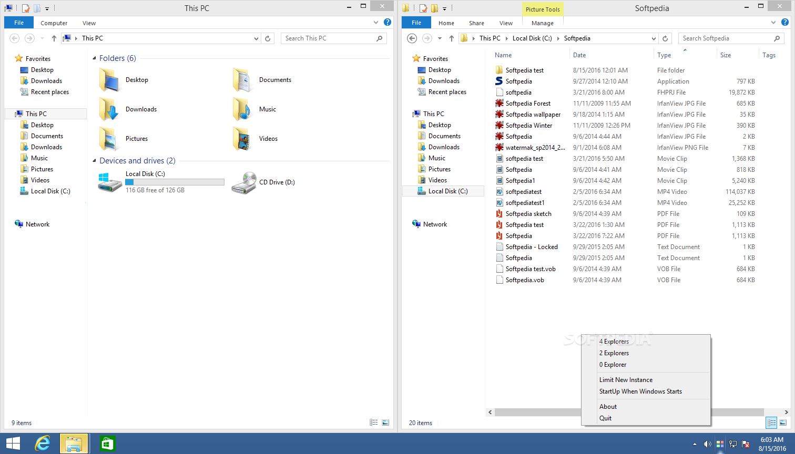Open the Share ribbon tab
Image resolution: width=795 pixels, height=454 pixels.
point(476,23)
